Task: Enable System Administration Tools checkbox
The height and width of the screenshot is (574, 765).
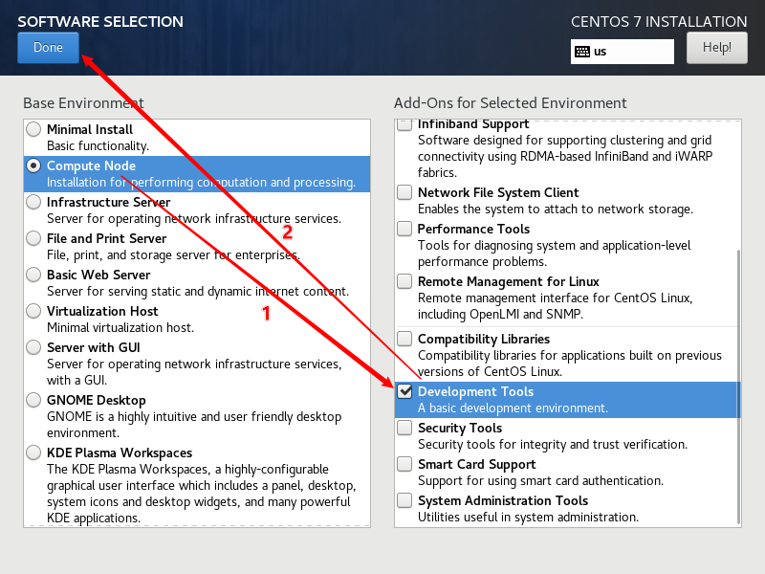Action: pos(405,500)
